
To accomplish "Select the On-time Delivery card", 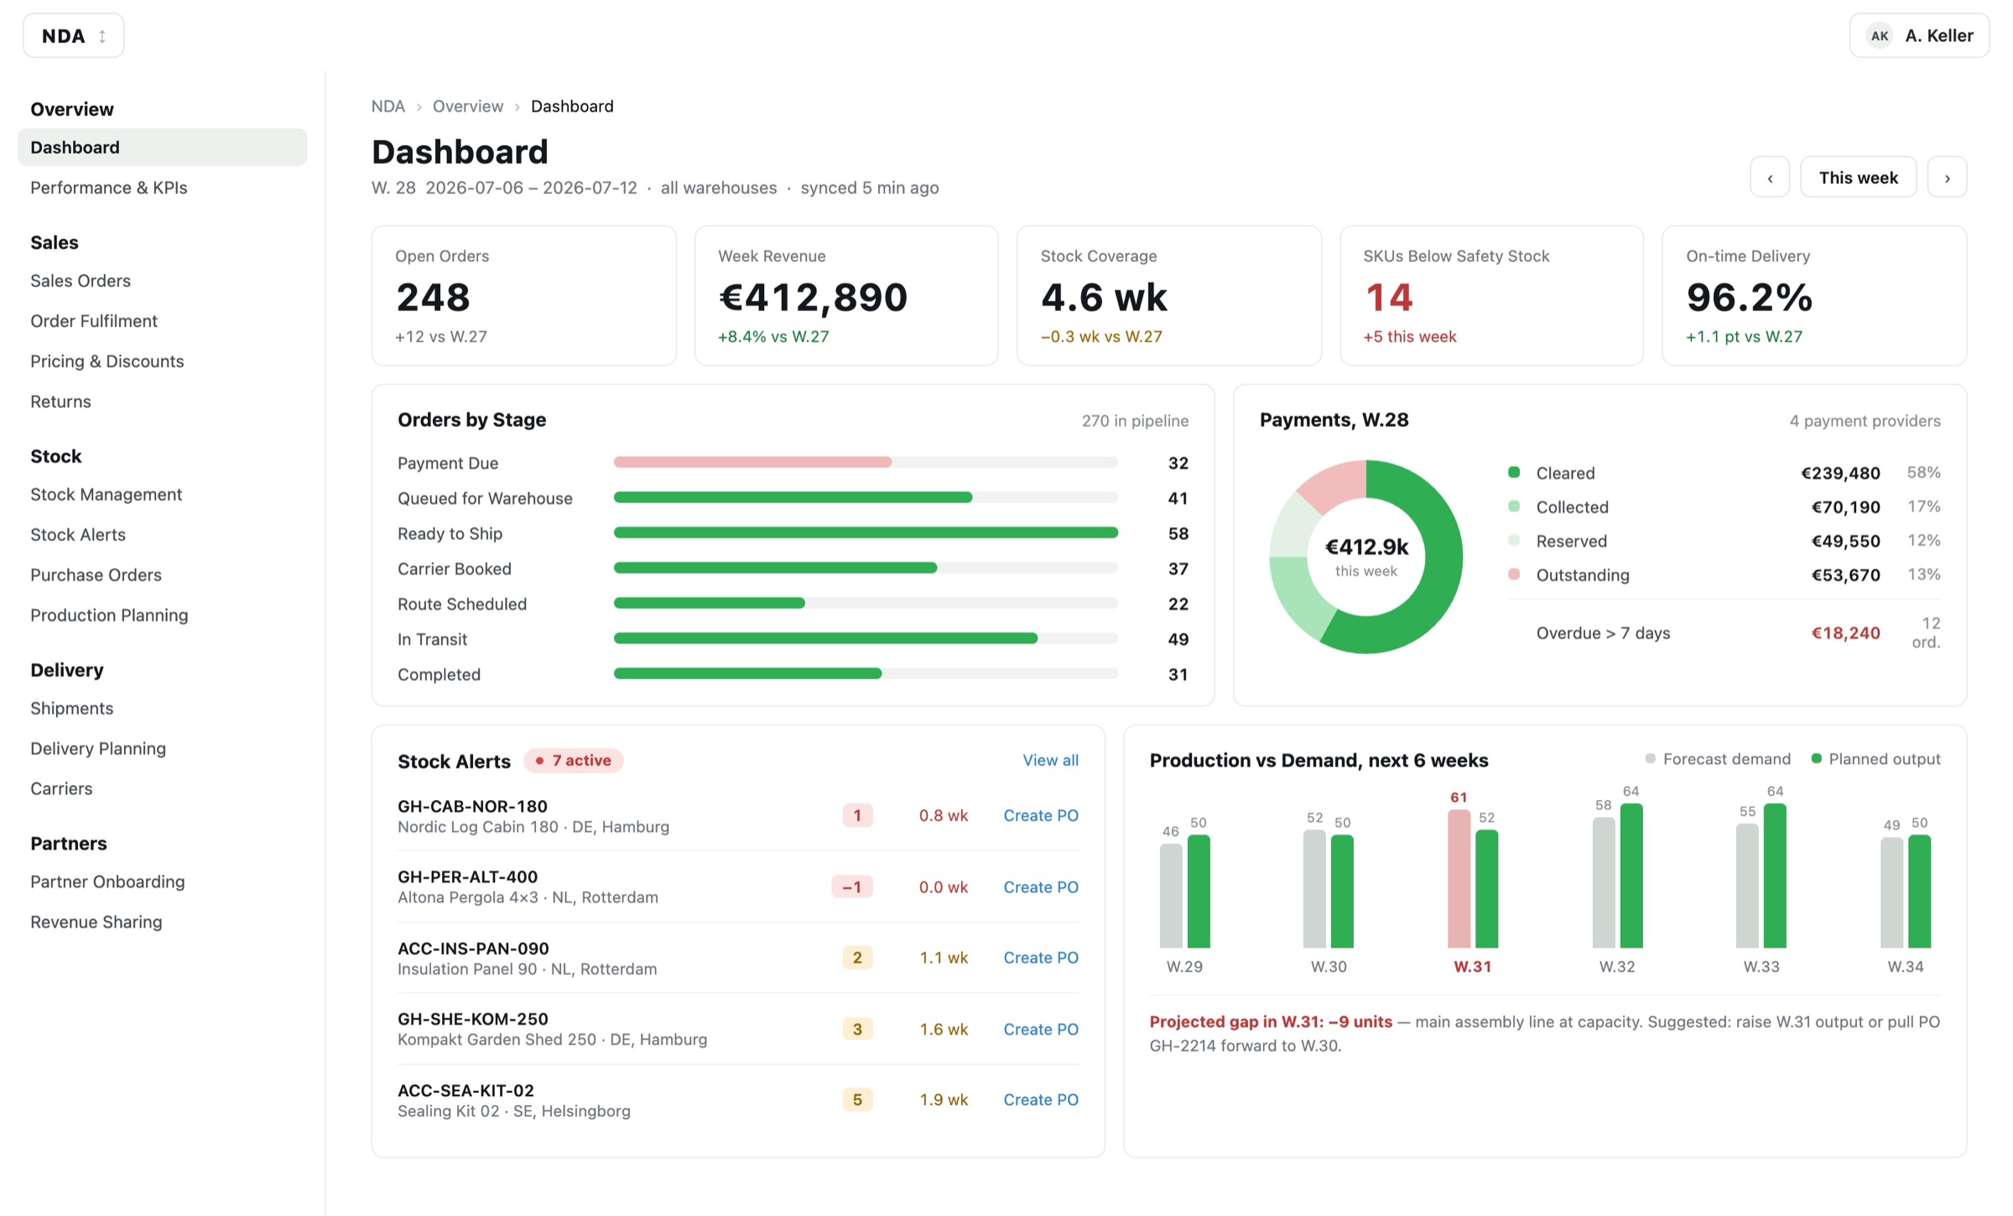I will 1814,295.
